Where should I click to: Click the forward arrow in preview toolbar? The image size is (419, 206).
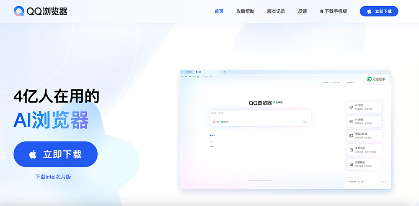[x=190, y=76]
